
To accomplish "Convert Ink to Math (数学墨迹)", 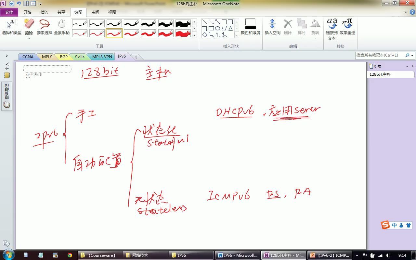I will pos(347,27).
